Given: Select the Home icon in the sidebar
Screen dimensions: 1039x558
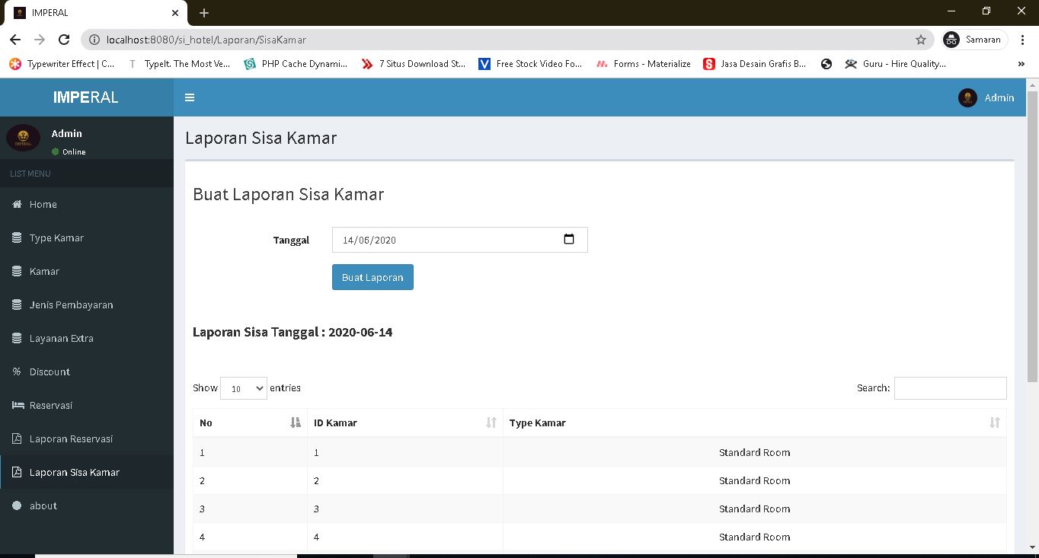Looking at the screenshot, I should pyautogui.click(x=16, y=204).
